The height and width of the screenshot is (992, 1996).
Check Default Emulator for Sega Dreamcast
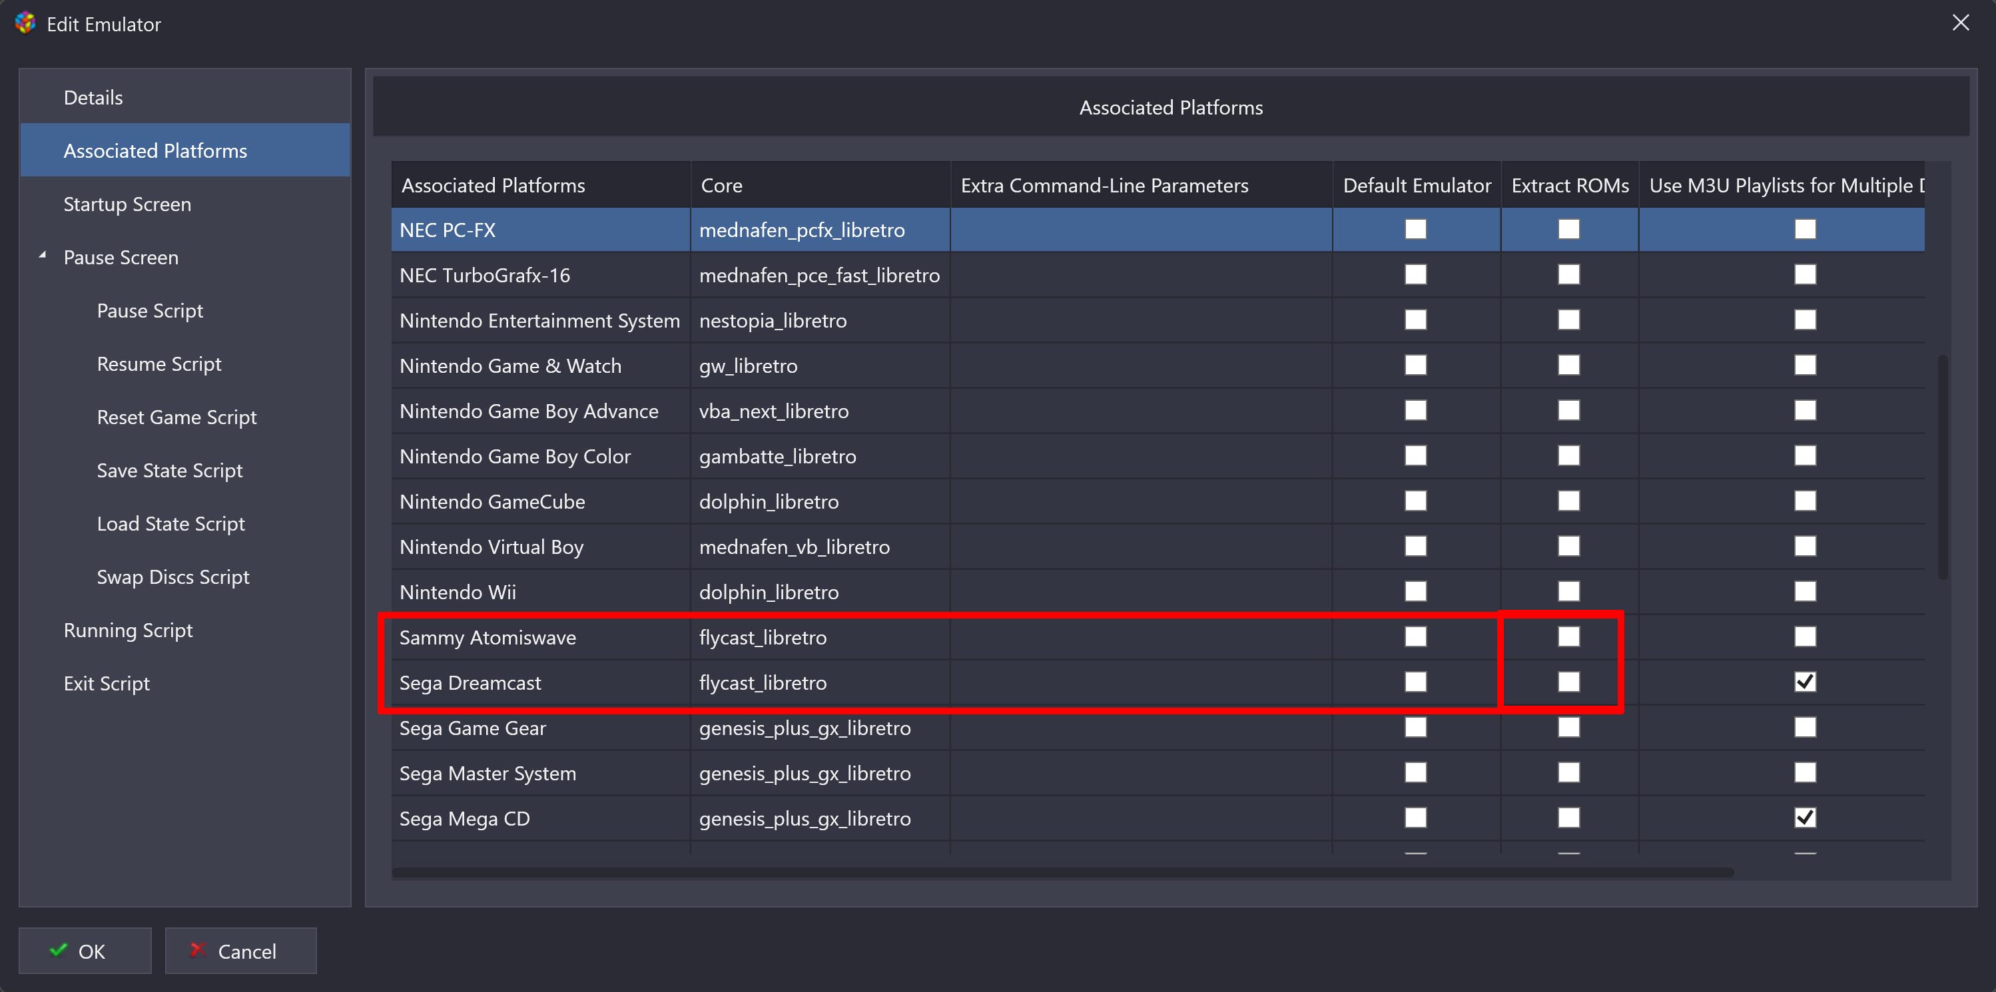pyautogui.click(x=1416, y=682)
